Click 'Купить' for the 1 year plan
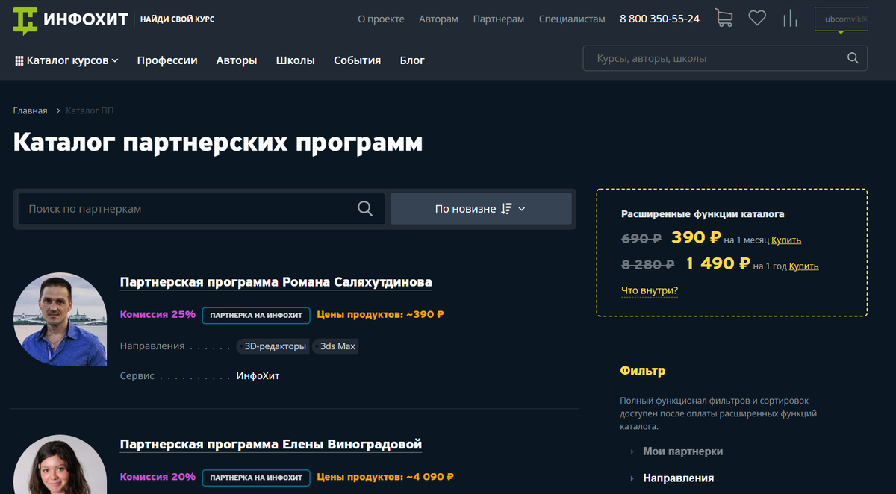896x494 pixels. point(803,266)
